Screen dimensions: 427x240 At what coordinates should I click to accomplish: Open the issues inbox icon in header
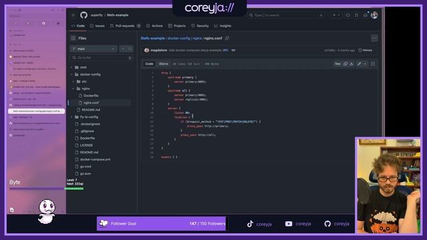[x=348, y=15]
